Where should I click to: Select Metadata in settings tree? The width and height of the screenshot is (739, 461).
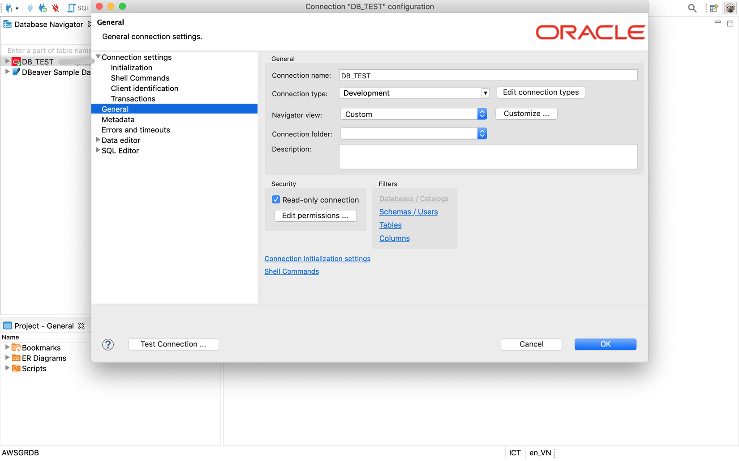tap(118, 119)
